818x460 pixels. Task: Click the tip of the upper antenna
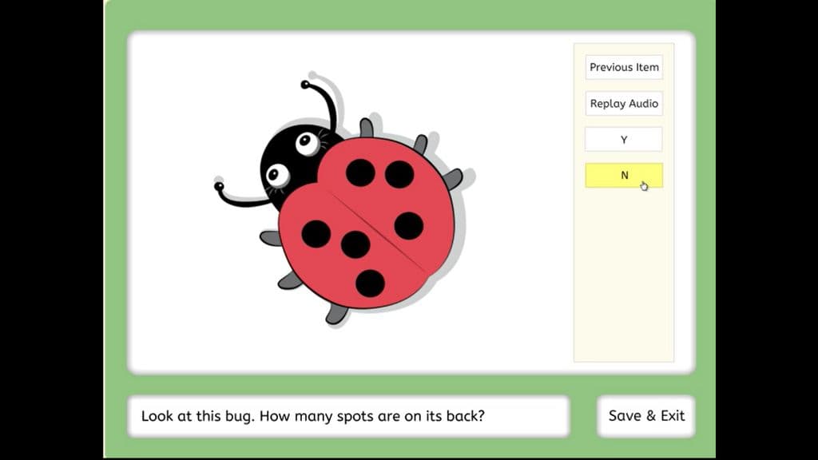pos(305,85)
